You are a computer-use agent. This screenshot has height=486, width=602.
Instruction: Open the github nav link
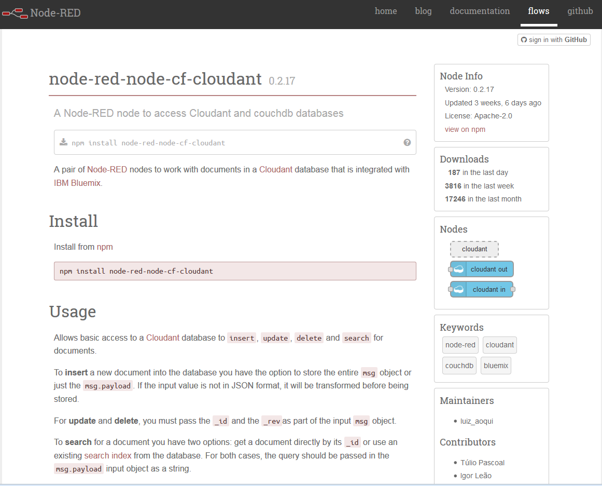580,11
